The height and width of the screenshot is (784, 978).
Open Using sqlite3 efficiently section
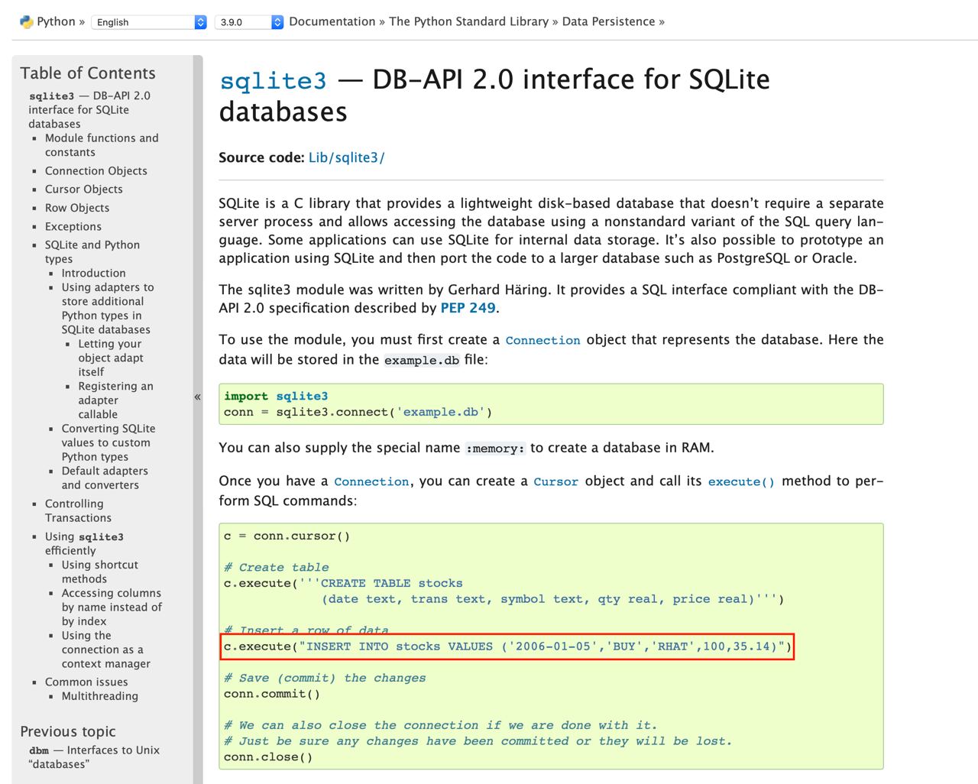click(x=84, y=543)
